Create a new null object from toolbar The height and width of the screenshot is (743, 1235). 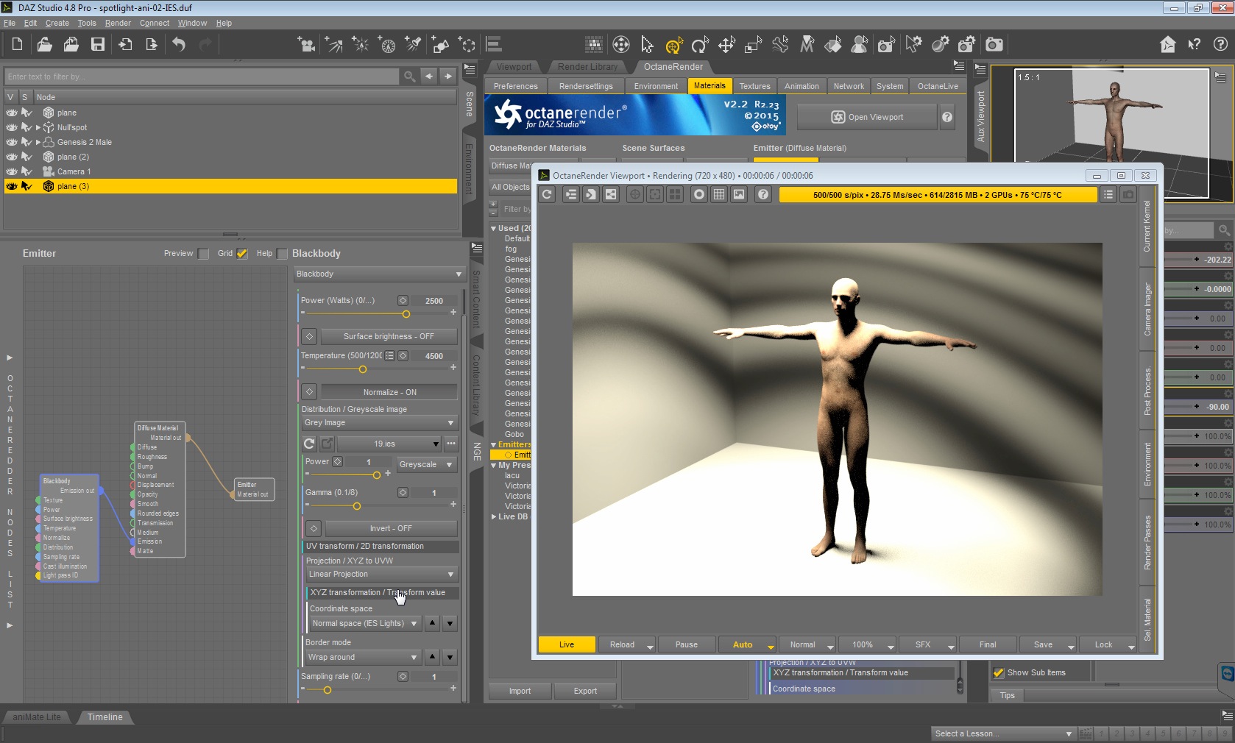[x=467, y=44]
